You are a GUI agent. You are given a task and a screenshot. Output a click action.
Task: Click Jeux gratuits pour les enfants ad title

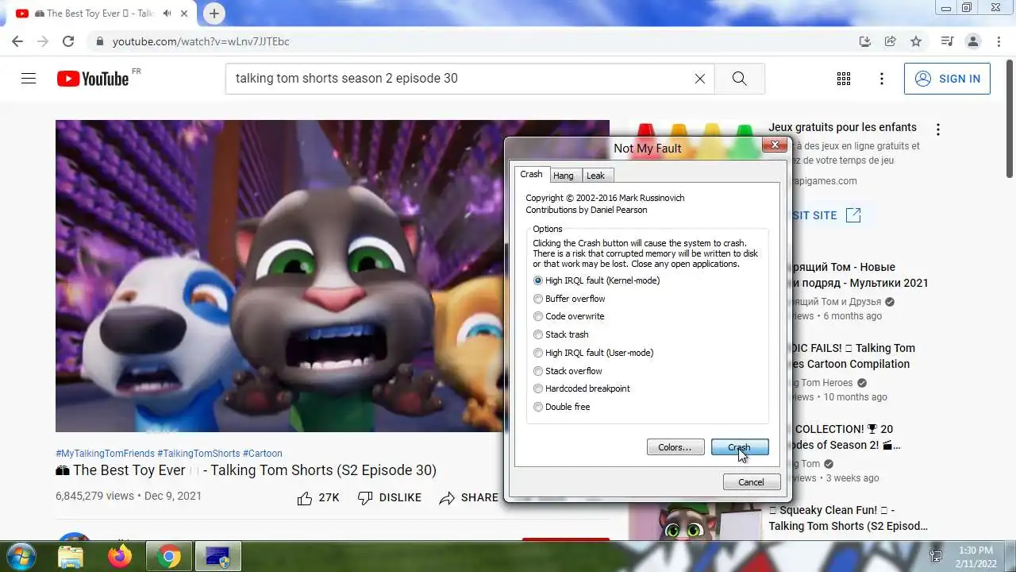tap(842, 127)
